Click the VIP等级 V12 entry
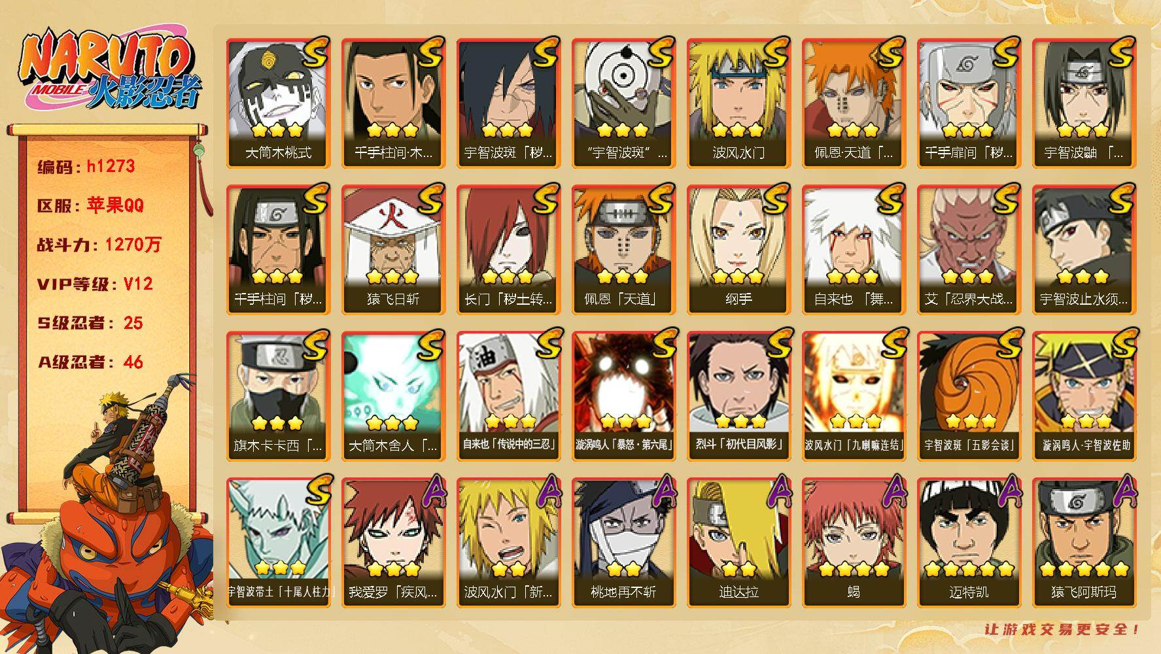The image size is (1161, 654). (95, 284)
